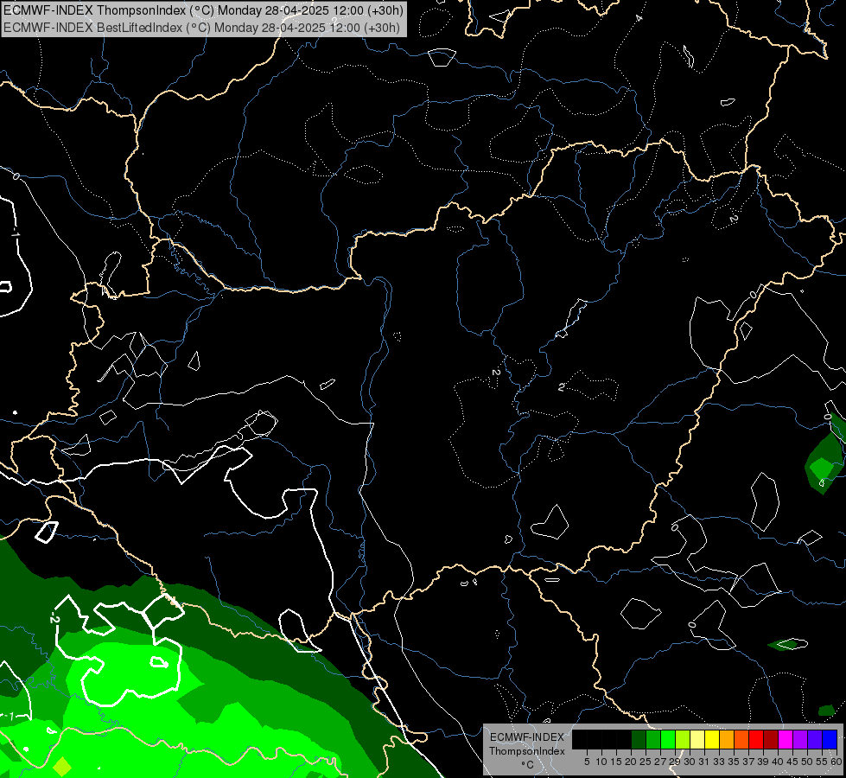Viewport: 846px width, 778px height.
Task: Click the dark red 39–40 legend swatch
Action: click(x=771, y=740)
